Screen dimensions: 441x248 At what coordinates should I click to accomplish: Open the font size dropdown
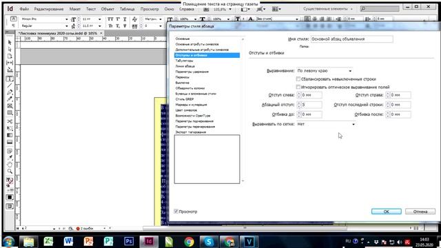99,19
